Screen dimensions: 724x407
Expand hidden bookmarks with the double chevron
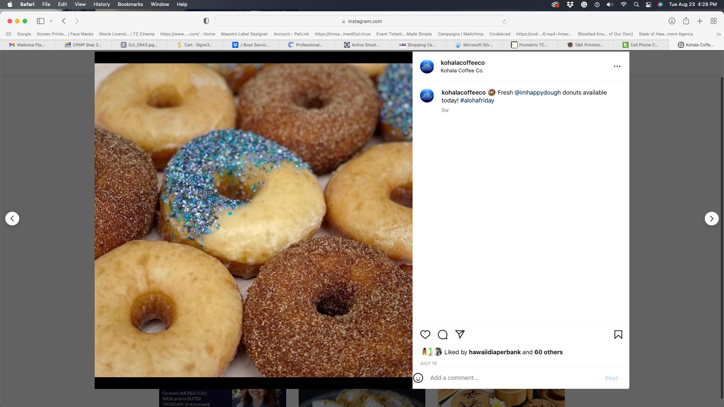click(718, 34)
